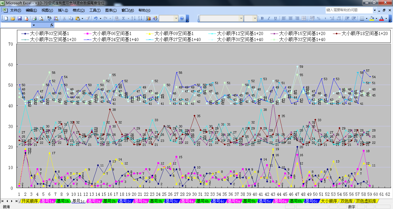This screenshot has width=393, height=209.
Task: Save the workbook with the floppy icon
Action: [20, 18]
